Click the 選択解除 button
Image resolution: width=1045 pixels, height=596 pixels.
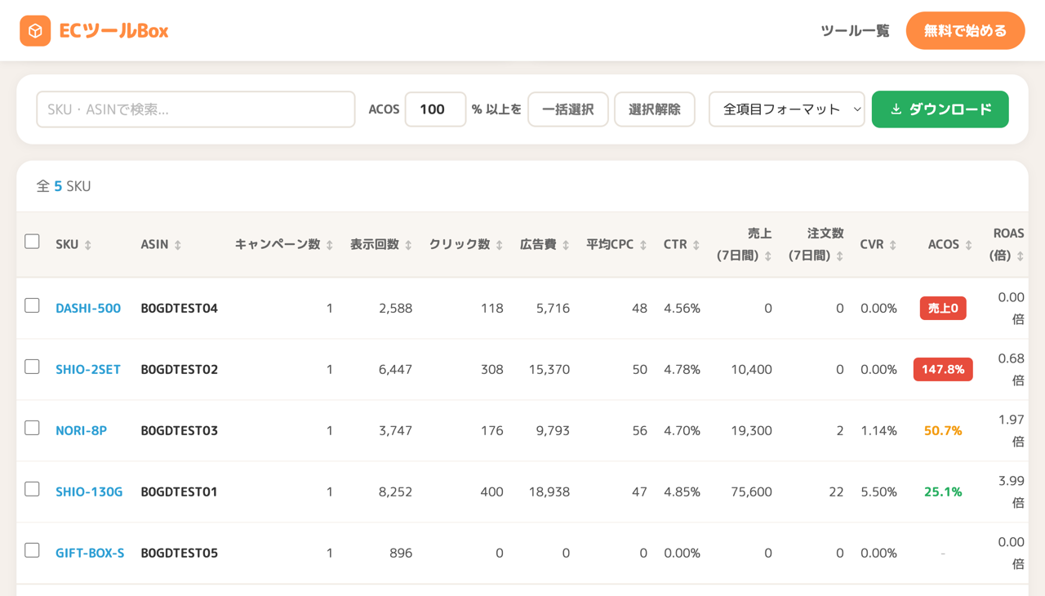tap(655, 109)
